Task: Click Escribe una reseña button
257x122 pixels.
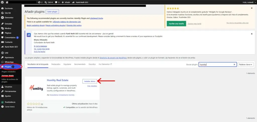Action: pyautogui.click(x=176, y=23)
